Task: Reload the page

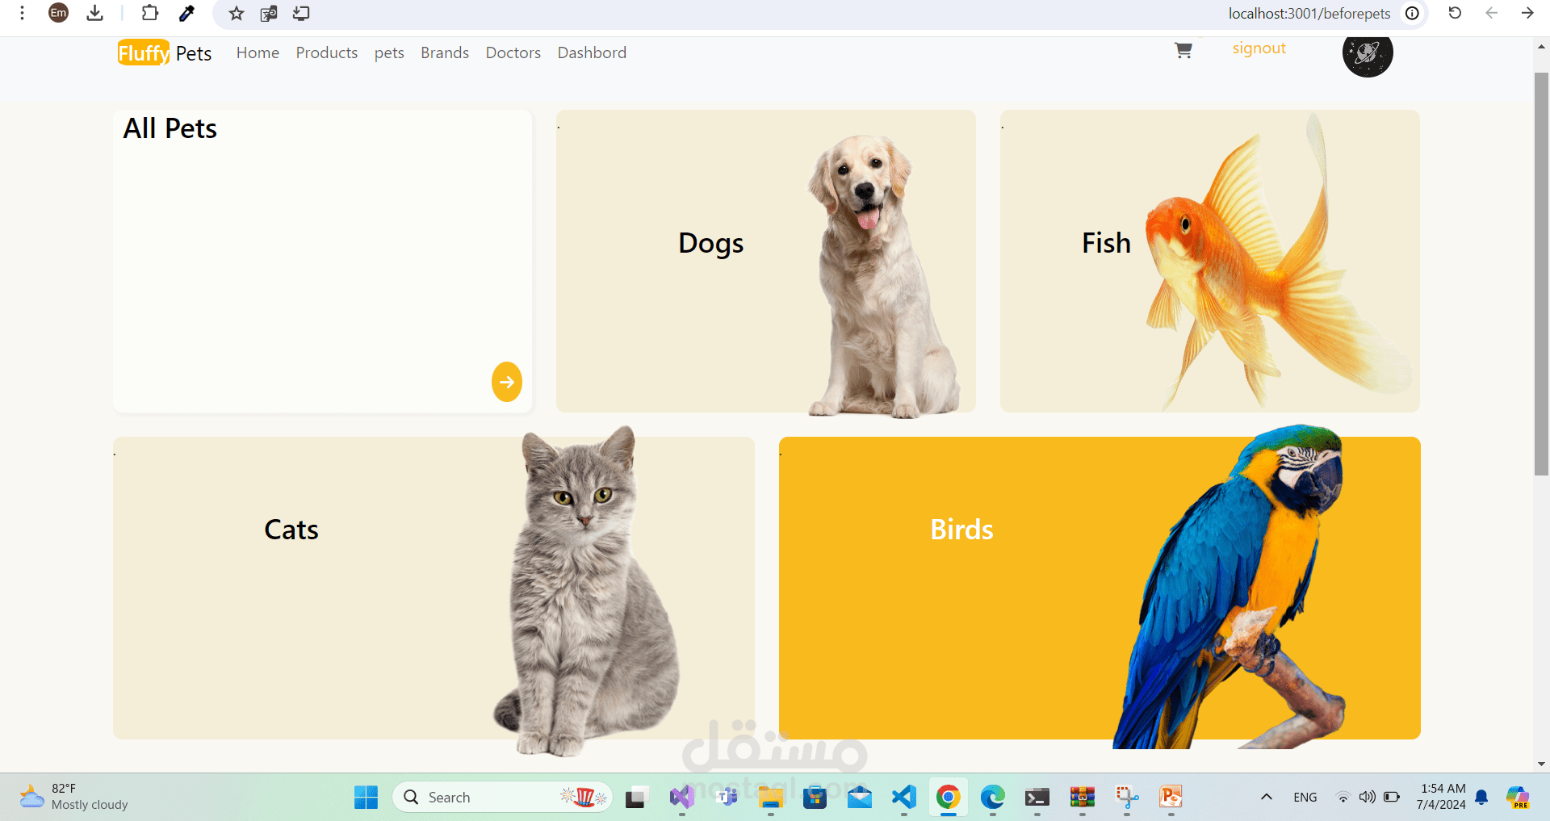Action: tap(1455, 13)
